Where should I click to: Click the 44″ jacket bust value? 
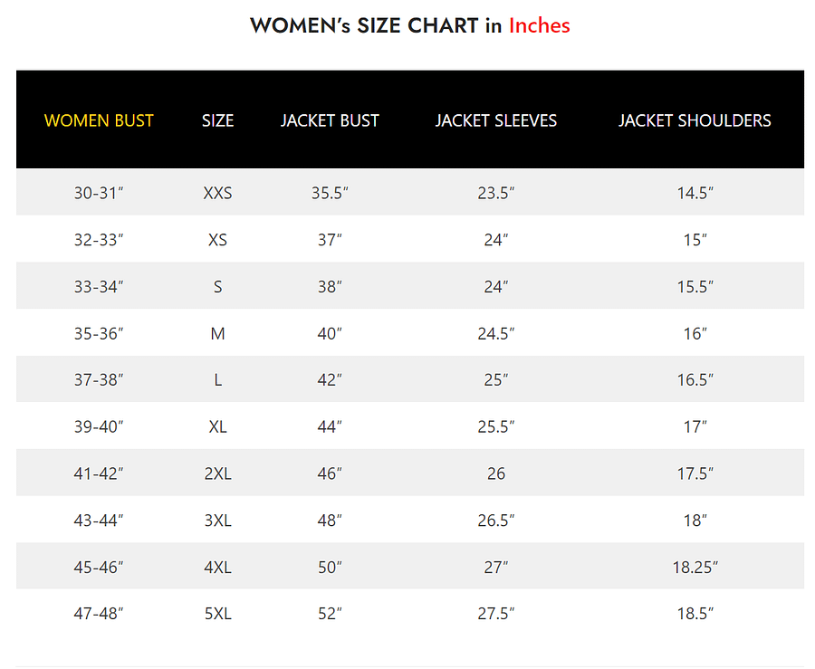coord(330,427)
